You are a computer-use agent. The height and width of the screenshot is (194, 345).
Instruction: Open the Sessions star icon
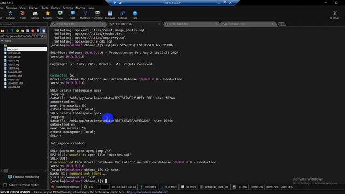tap(47, 15)
